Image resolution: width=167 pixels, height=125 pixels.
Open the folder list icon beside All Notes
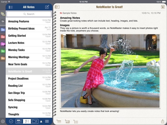click(11, 7)
